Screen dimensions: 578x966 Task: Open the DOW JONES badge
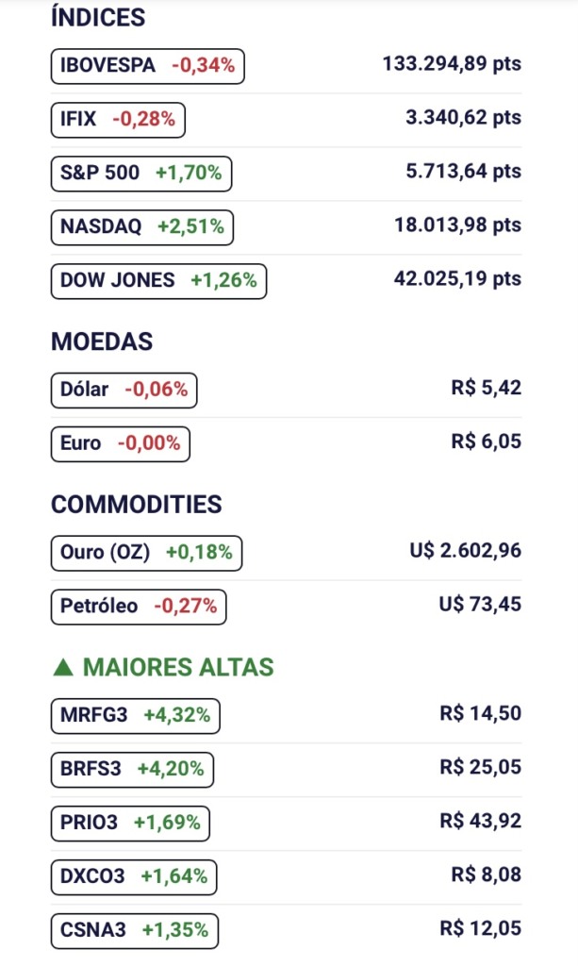coord(158,281)
